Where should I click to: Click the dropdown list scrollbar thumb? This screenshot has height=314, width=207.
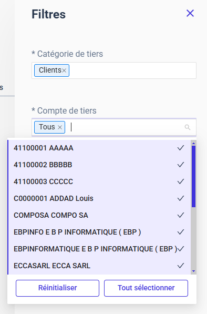click(x=193, y=176)
